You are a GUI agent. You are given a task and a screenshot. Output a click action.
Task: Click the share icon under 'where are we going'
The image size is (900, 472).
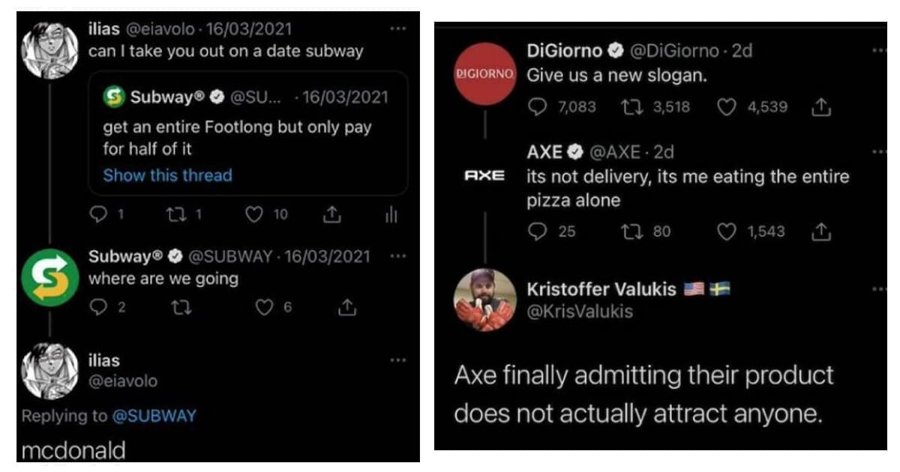[346, 306]
